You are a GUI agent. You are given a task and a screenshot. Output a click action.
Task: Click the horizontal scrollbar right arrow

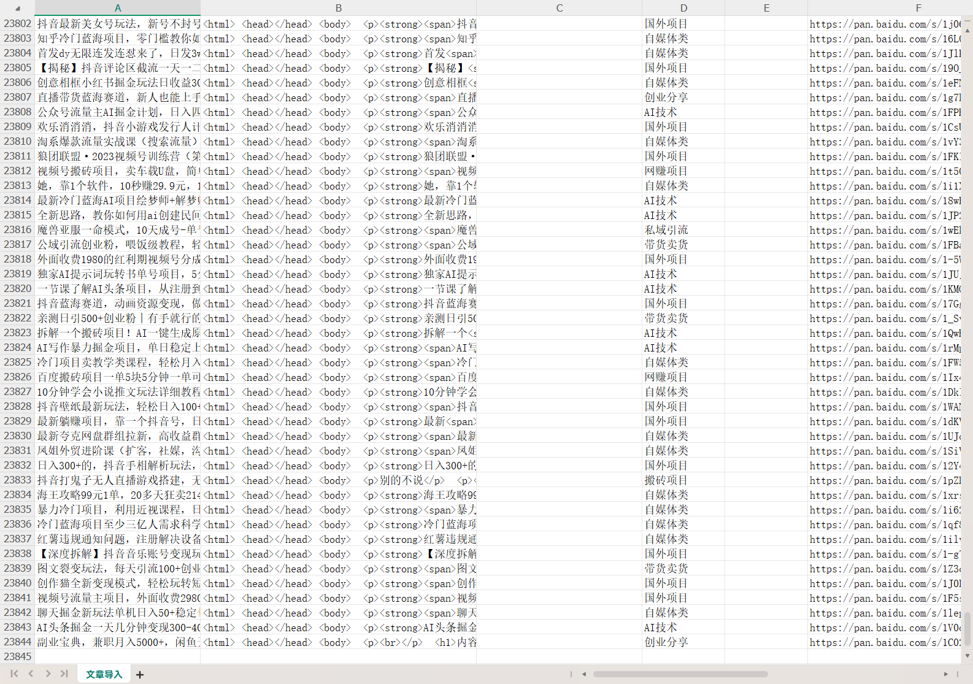[x=945, y=674]
